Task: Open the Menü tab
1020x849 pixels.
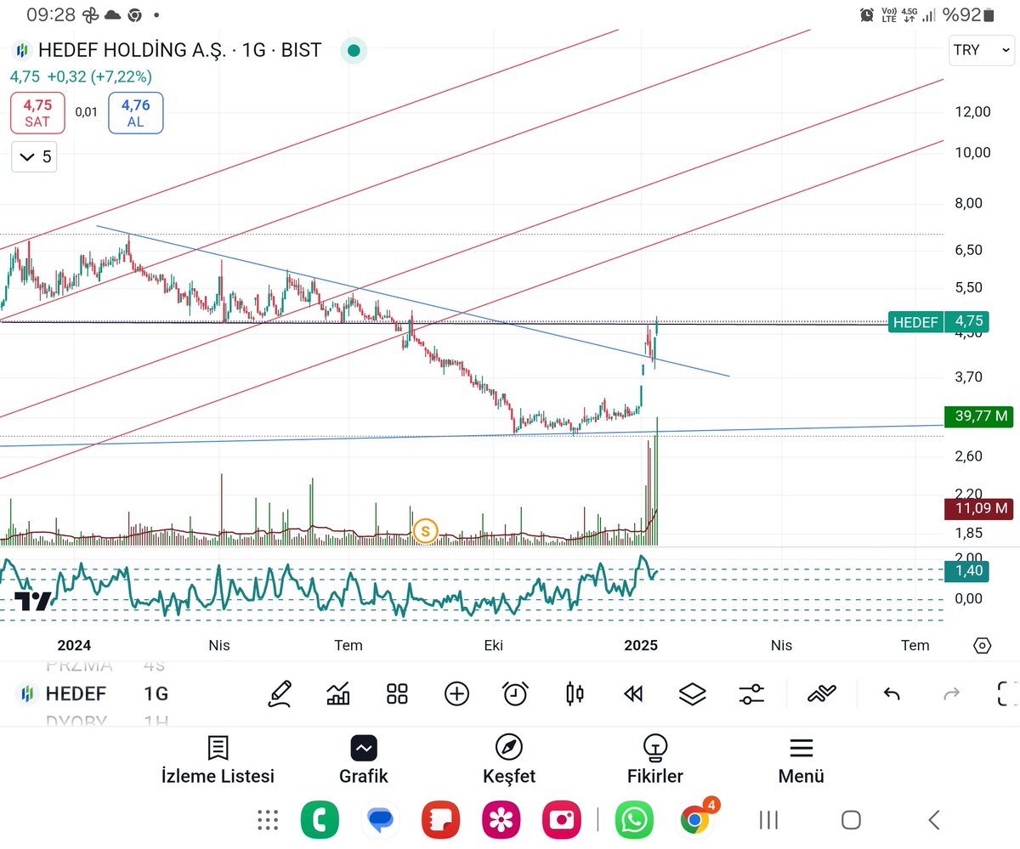Action: click(801, 761)
